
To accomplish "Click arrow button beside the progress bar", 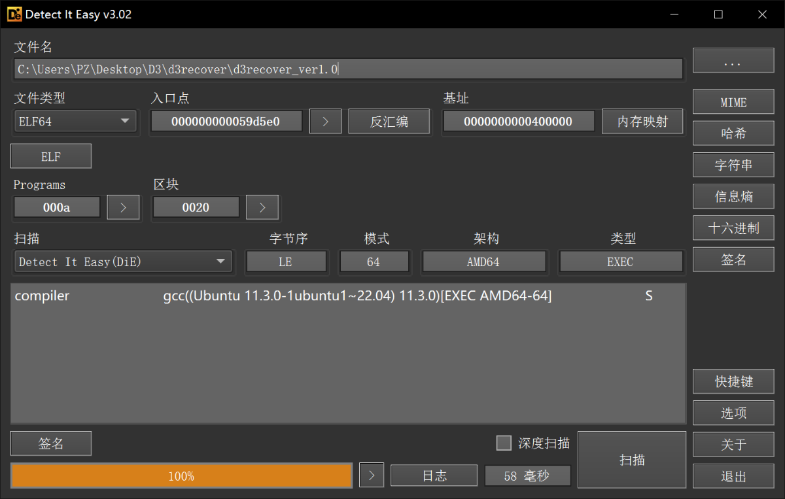I will [372, 475].
